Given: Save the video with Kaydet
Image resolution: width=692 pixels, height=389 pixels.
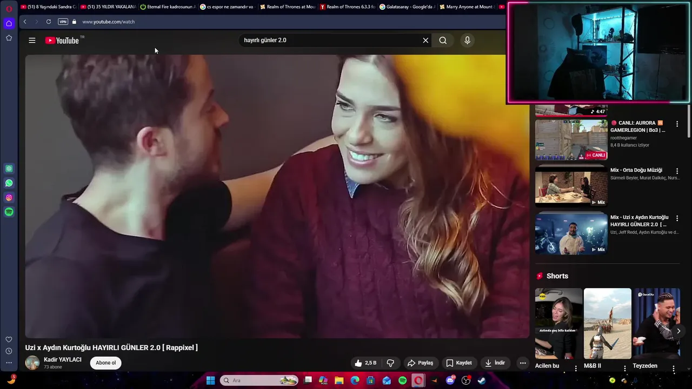Looking at the screenshot, I should coord(458,363).
